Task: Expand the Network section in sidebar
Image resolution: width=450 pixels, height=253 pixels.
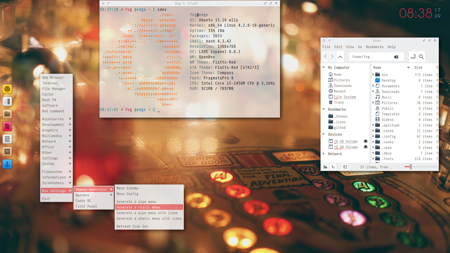Action: [324, 154]
